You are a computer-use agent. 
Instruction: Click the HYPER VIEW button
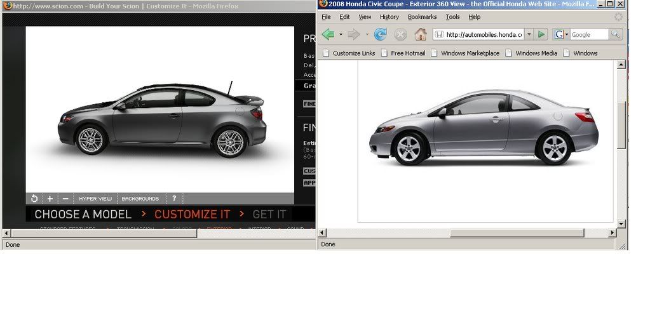[x=95, y=199]
